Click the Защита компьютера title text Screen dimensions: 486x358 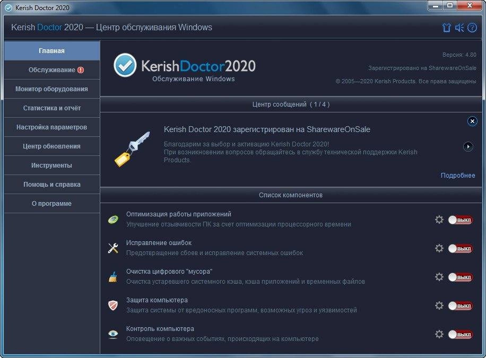(157, 300)
